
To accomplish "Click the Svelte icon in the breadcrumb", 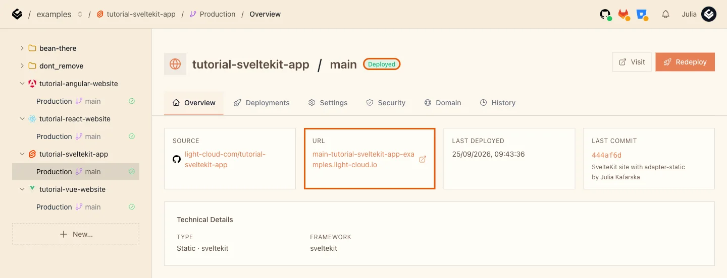I will point(100,14).
